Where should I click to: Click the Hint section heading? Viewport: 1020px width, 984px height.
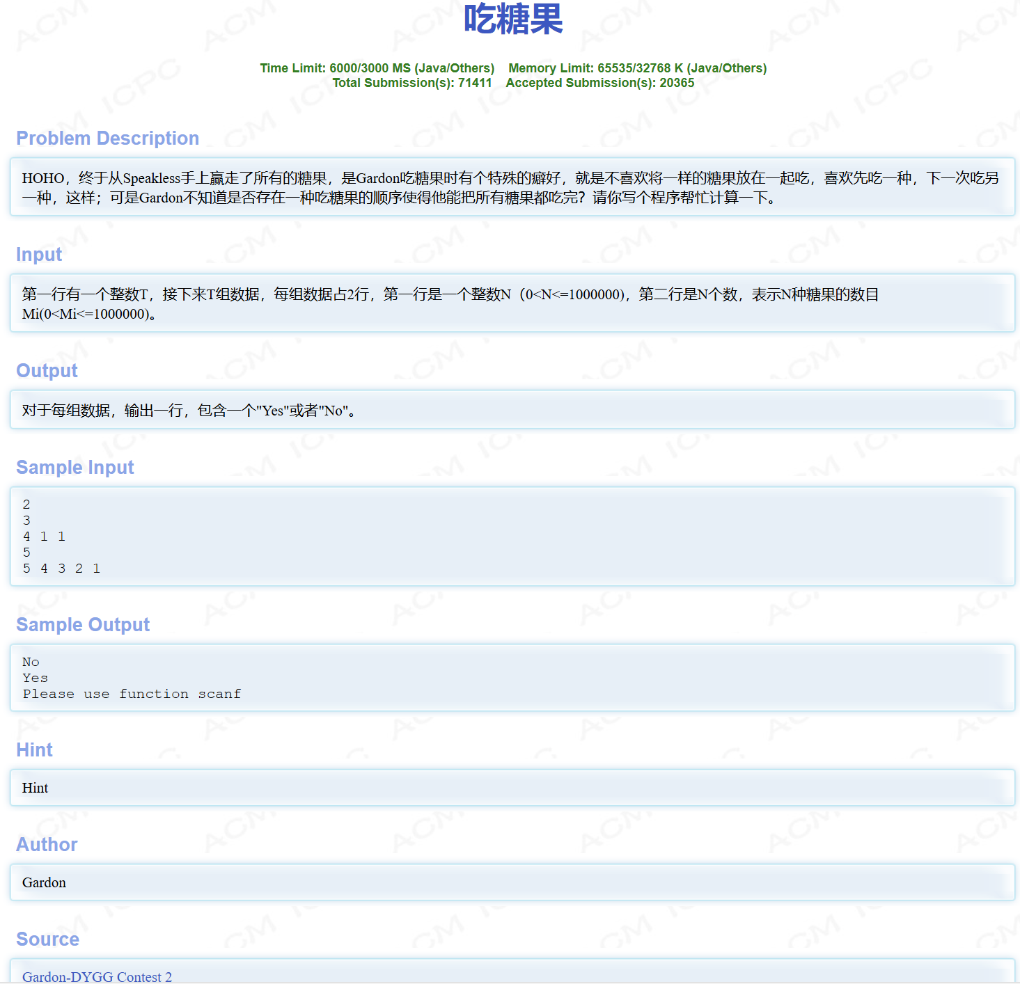tap(34, 749)
